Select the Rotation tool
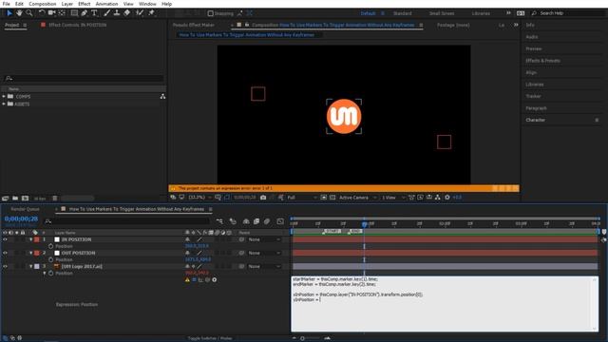This screenshot has height=342, width=608. pos(42,13)
